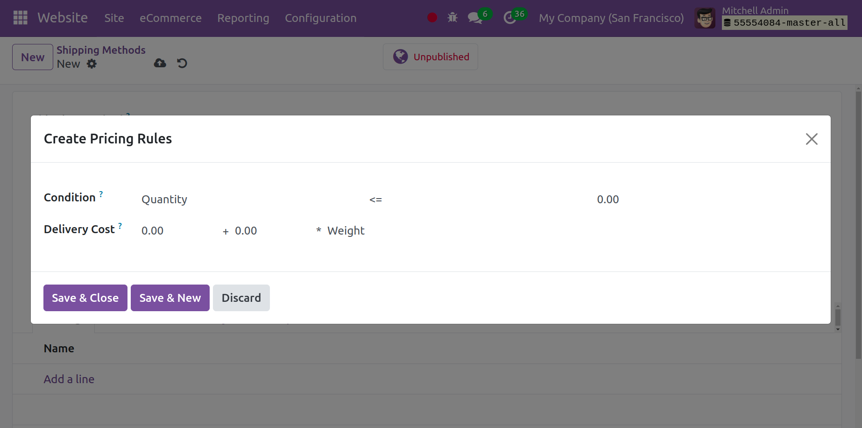The width and height of the screenshot is (862, 428).
Task: Save the record with the cloud icon
Action: (x=160, y=63)
